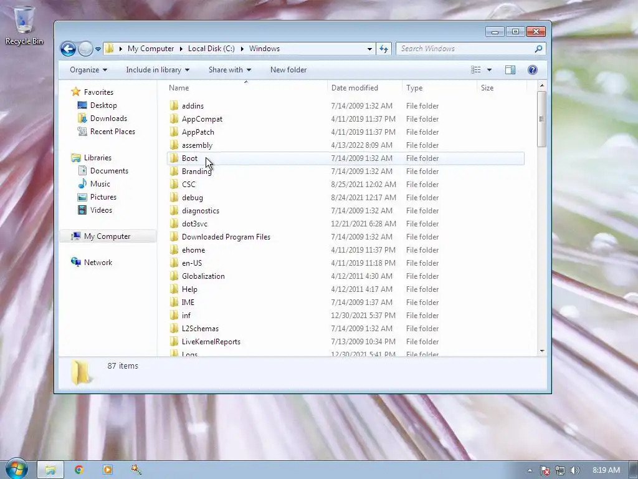Select the diagnostics folder icon
The image size is (638, 479).
pyautogui.click(x=174, y=211)
